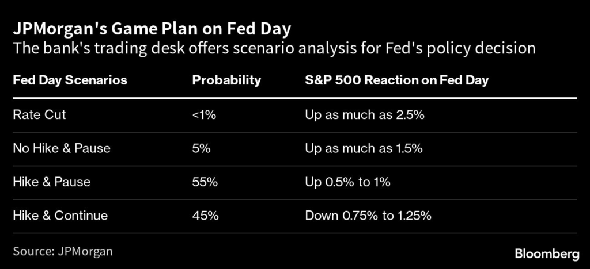This screenshot has width=590, height=269.
Task: Select the S&P 500 Reaction column header
Action: (396, 80)
